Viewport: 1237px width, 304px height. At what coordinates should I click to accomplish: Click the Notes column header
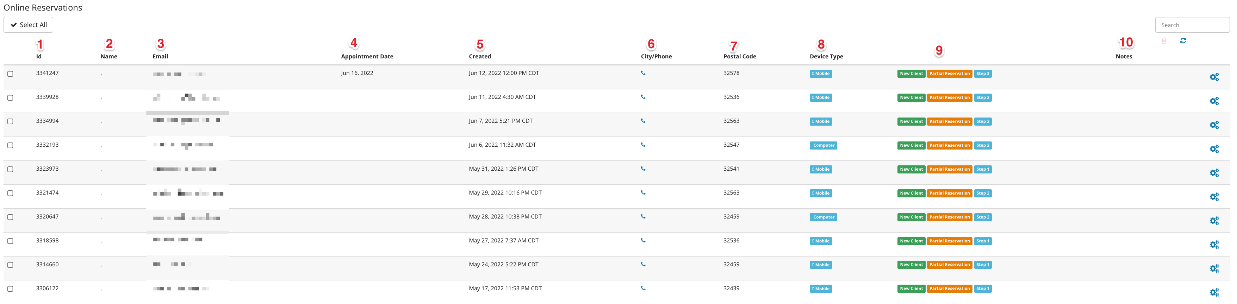pos(1124,57)
